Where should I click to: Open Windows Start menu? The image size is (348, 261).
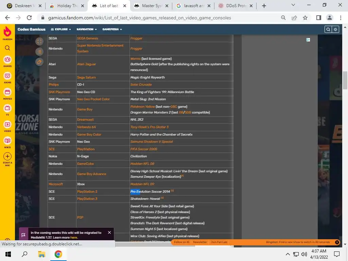pyautogui.click(x=8, y=254)
